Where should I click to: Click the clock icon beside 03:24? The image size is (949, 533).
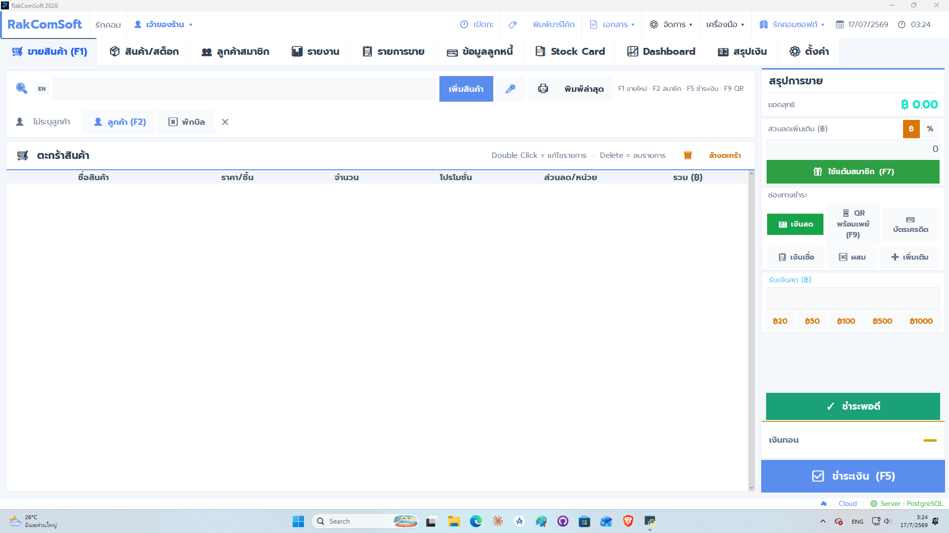pyautogui.click(x=902, y=25)
